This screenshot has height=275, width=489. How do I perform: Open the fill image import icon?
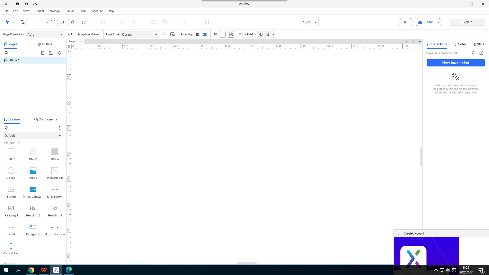231,34
